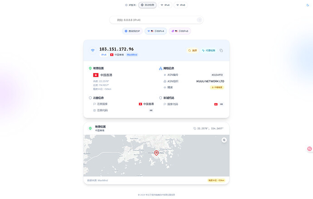Click the query my IP button
This screenshot has width=313, height=199.
tap(132, 31)
